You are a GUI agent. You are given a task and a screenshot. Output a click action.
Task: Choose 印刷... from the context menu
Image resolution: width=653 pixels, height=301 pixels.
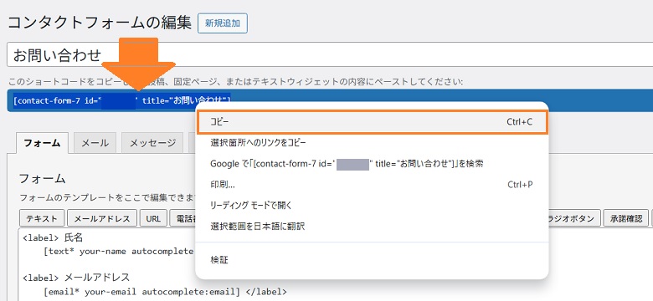tap(372, 185)
